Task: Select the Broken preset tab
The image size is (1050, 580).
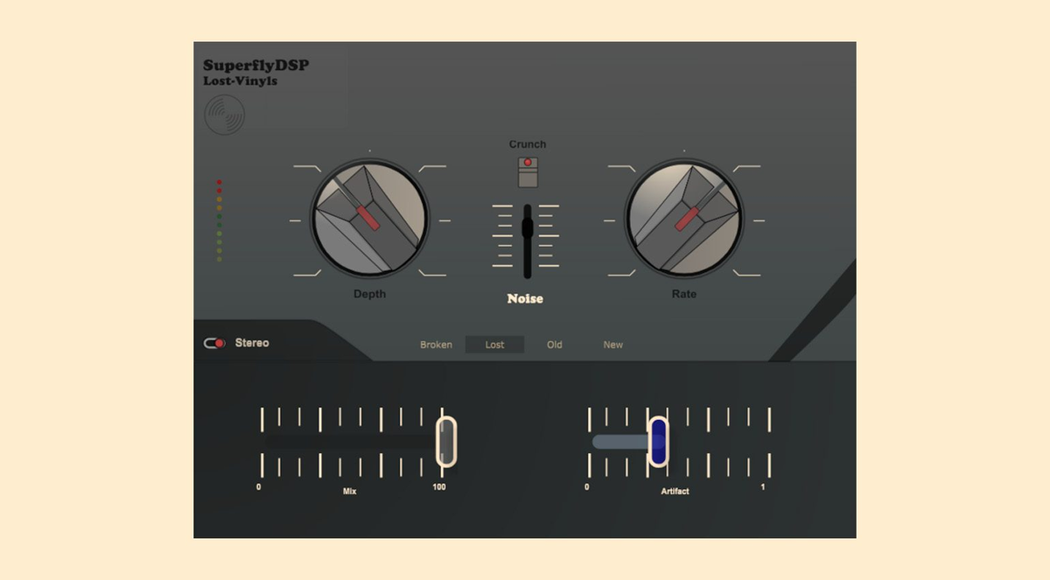Action: (x=436, y=345)
